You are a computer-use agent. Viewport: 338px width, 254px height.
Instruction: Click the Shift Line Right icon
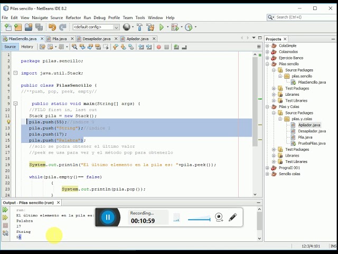coord(149,47)
